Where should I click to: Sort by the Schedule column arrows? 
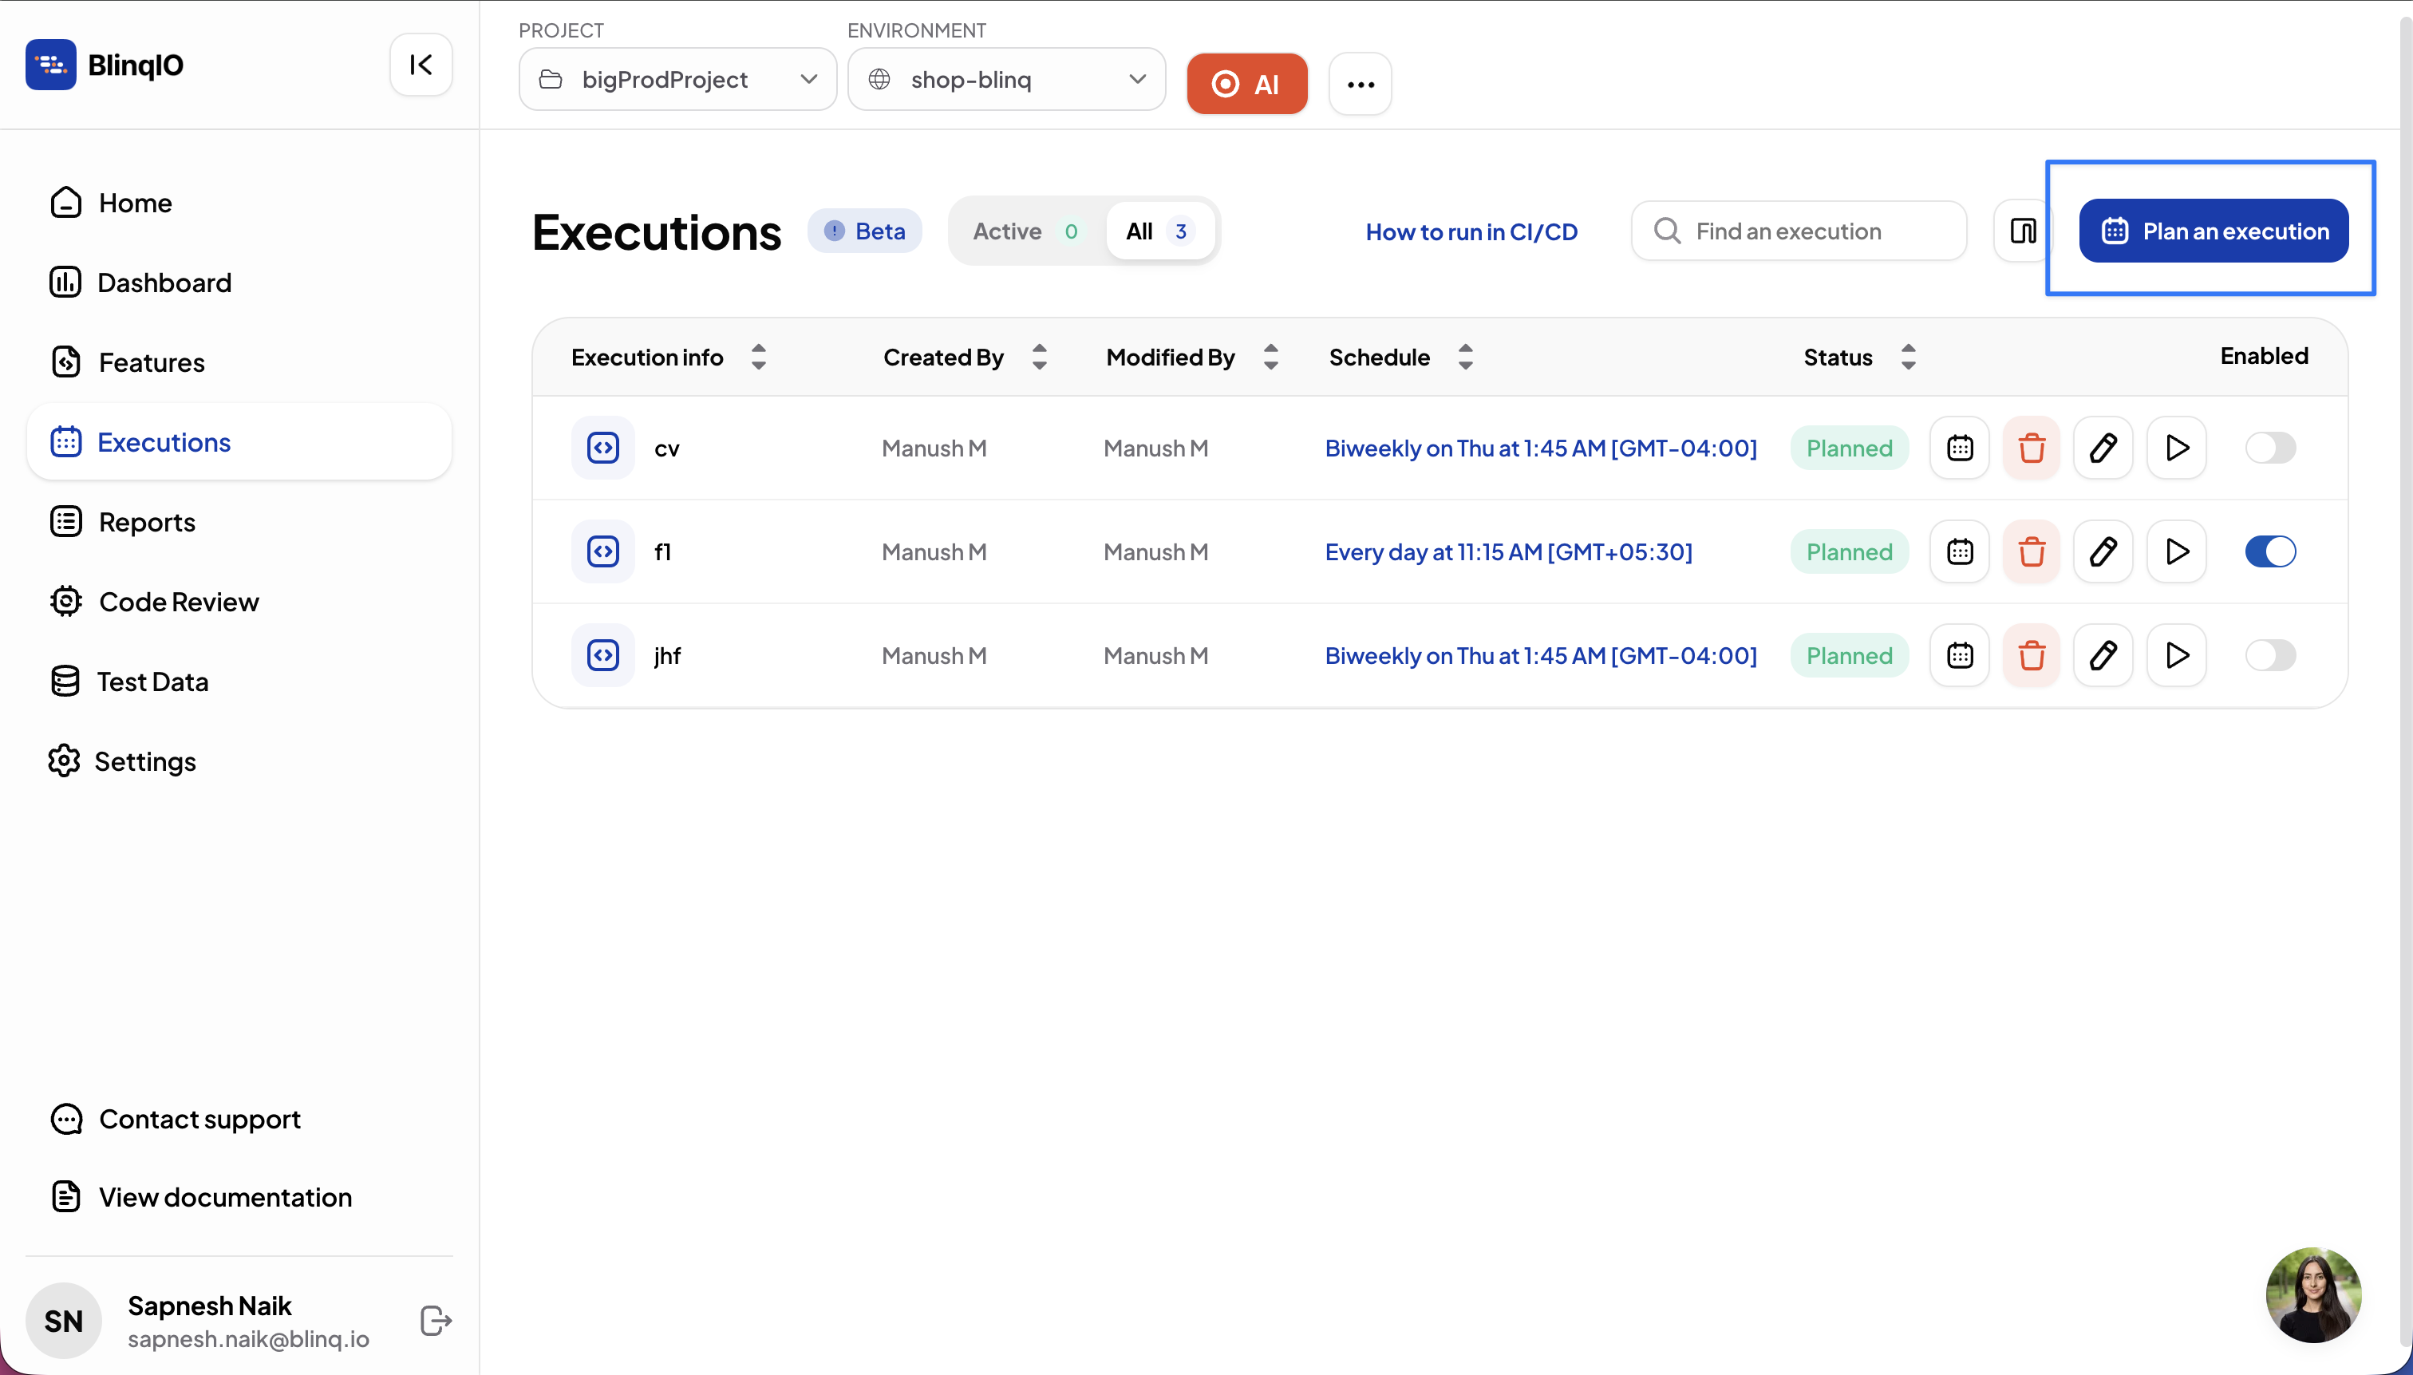(x=1464, y=357)
